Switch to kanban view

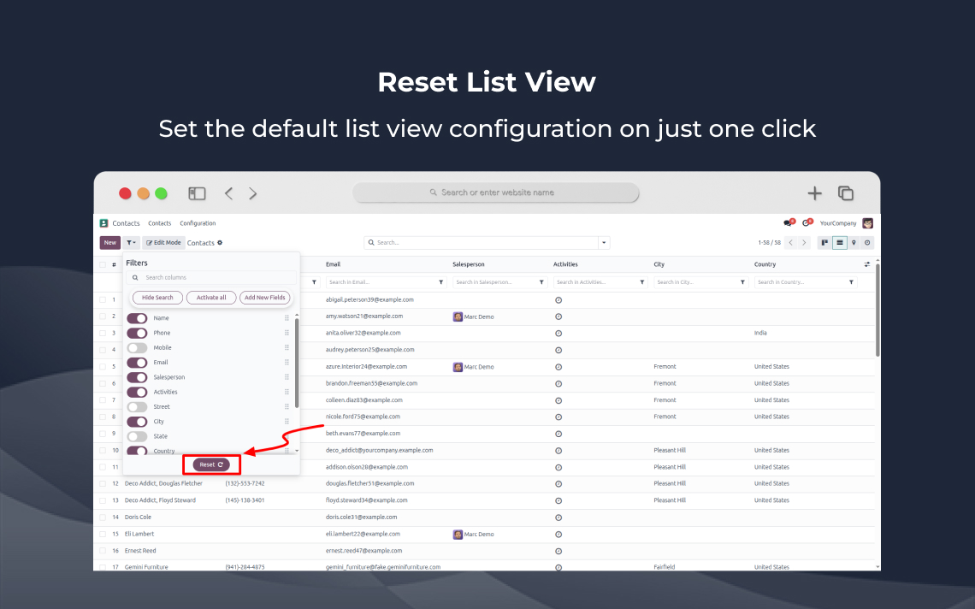pyautogui.click(x=824, y=243)
